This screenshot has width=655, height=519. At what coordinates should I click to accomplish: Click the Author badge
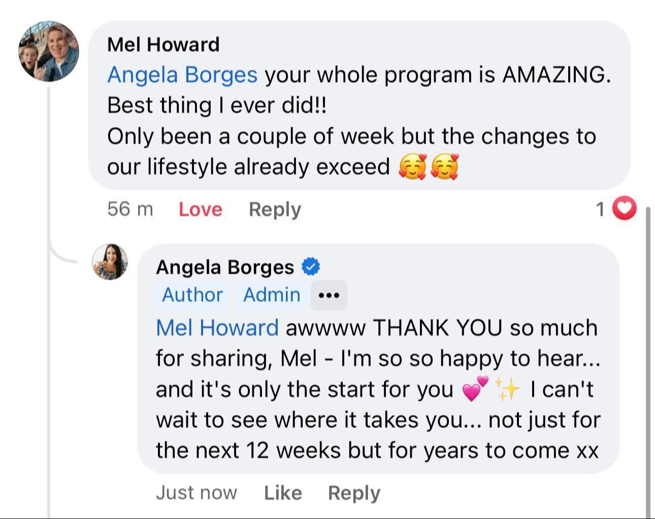[x=192, y=295]
